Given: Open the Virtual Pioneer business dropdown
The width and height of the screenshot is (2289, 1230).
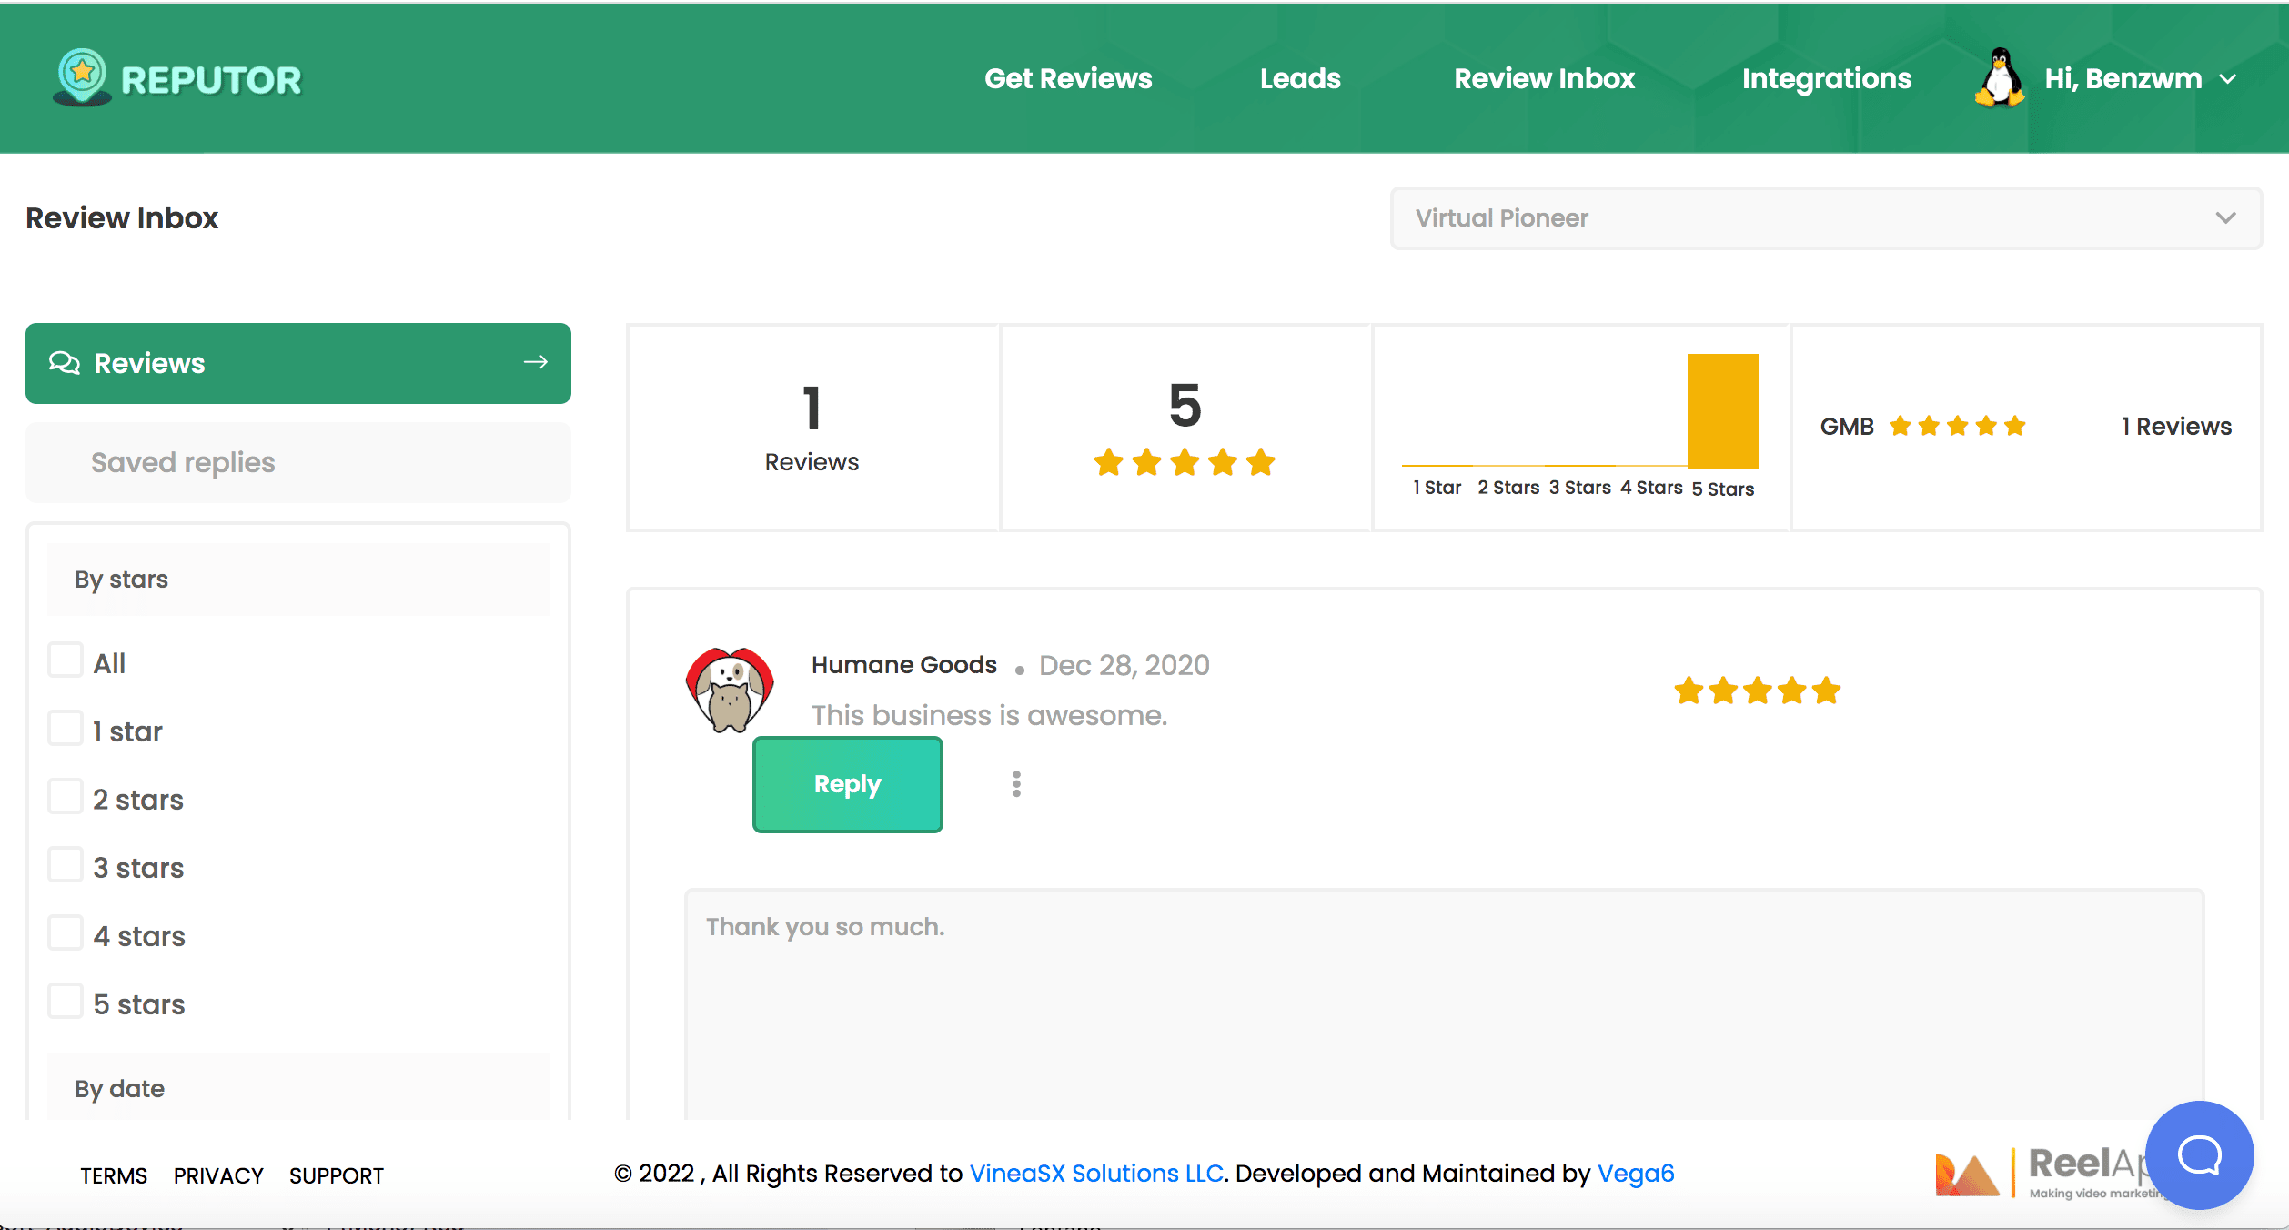Looking at the screenshot, I should [x=1825, y=218].
